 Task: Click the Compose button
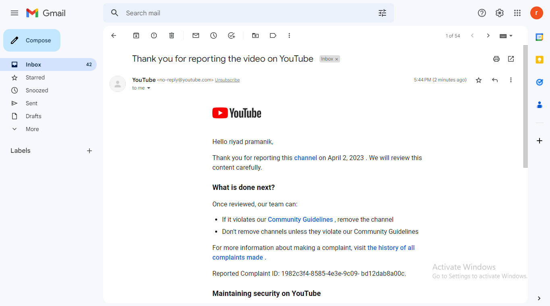pos(32,40)
